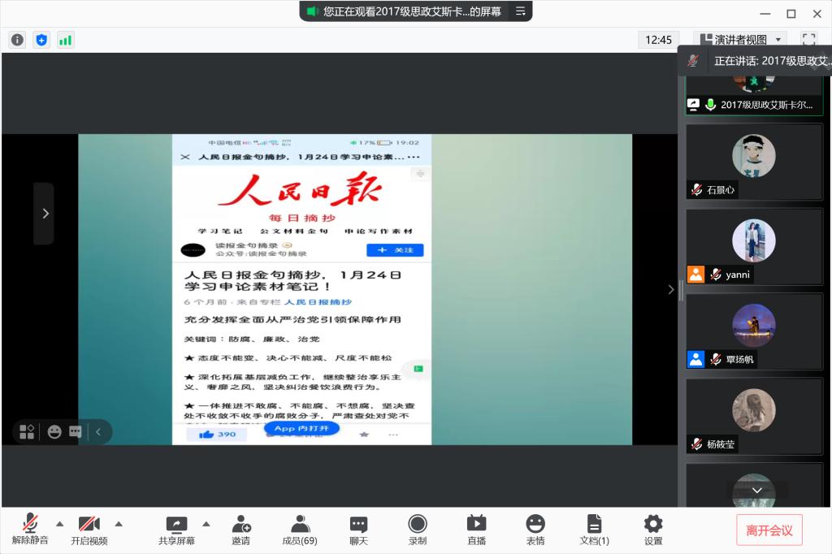This screenshot has width=832, height=554.
Task: Open the 表情 reactions icon
Action: click(x=535, y=530)
